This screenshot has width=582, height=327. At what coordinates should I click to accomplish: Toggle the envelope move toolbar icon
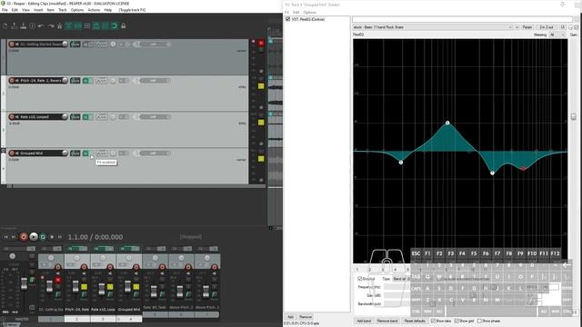pyautogui.click(x=96, y=26)
